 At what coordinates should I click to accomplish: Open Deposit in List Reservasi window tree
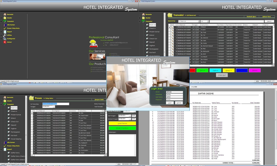pos(152,42)
